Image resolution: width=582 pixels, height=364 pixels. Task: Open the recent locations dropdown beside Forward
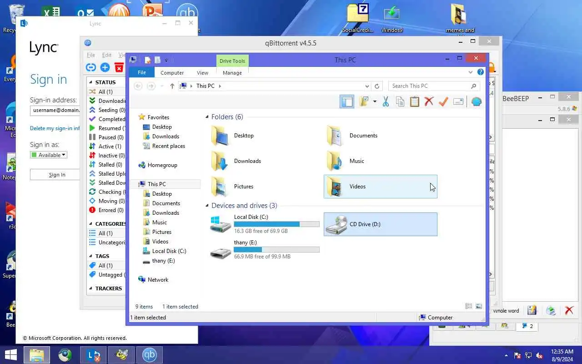(x=162, y=86)
